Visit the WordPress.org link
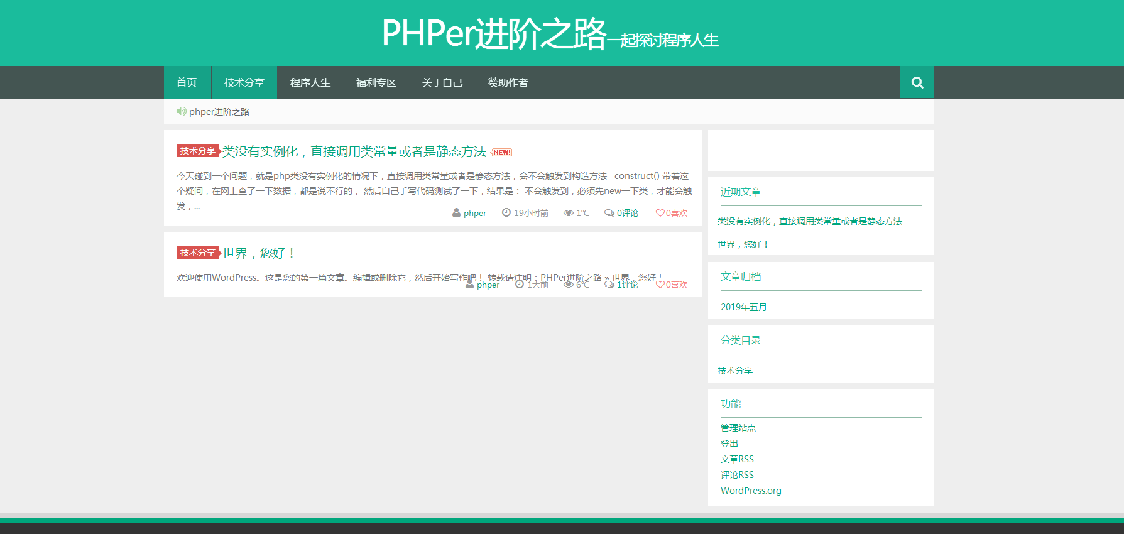Image resolution: width=1124 pixels, height=534 pixels. [751, 491]
